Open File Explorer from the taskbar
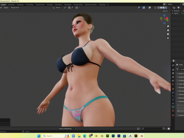The width and height of the screenshot is (184, 138). tap(79, 136)
